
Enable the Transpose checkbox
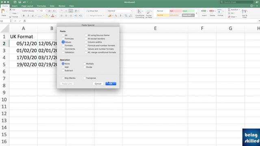[84, 78]
